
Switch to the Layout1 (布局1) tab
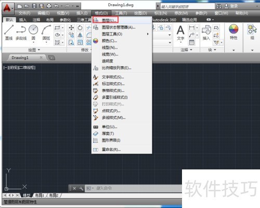[40, 195]
